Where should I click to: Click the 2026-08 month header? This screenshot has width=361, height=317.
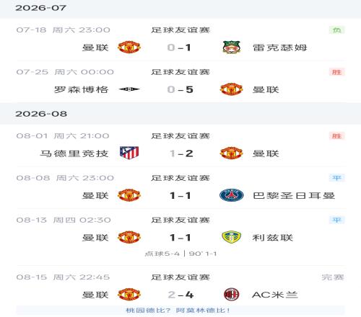[x=41, y=114]
